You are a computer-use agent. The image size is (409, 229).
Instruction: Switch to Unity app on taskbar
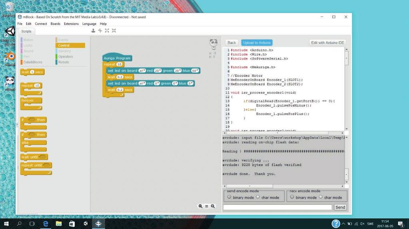click(x=85, y=223)
